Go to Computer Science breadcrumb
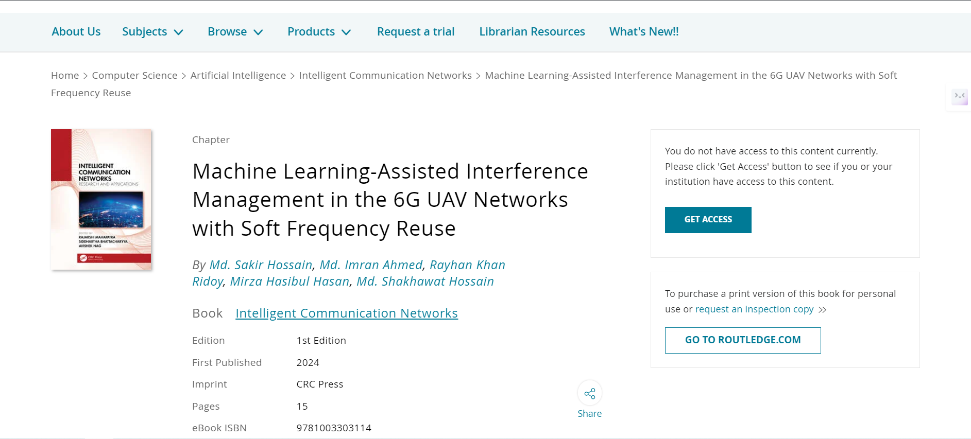971x439 pixels. coord(134,76)
